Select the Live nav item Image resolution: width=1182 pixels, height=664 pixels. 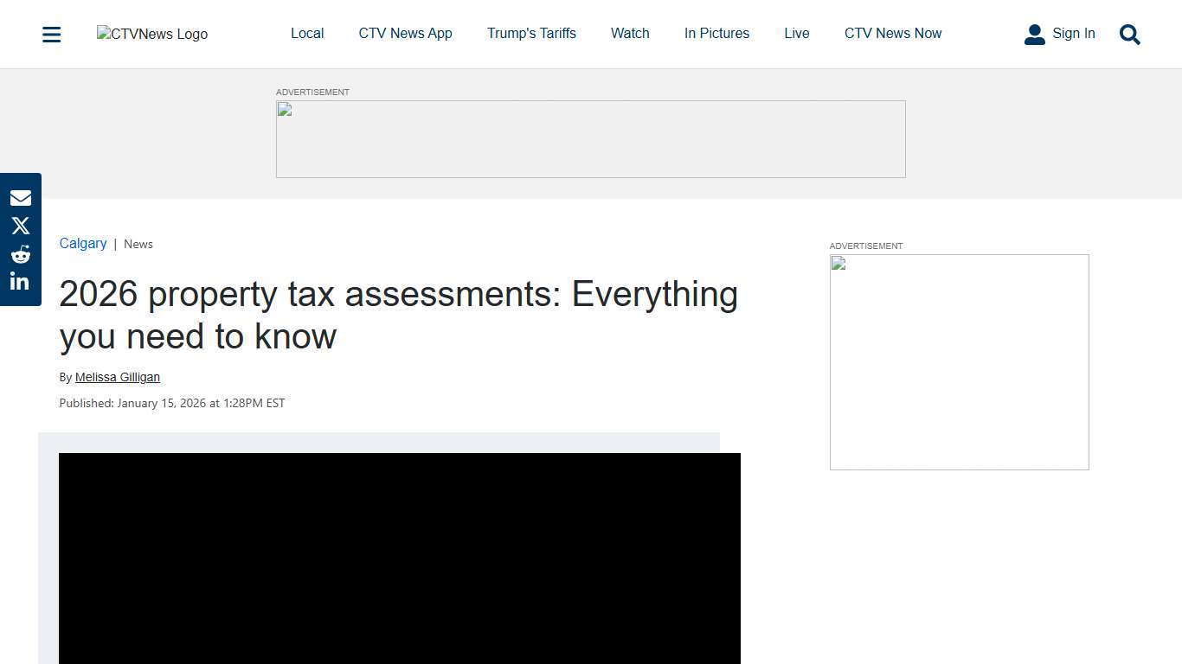tap(797, 34)
